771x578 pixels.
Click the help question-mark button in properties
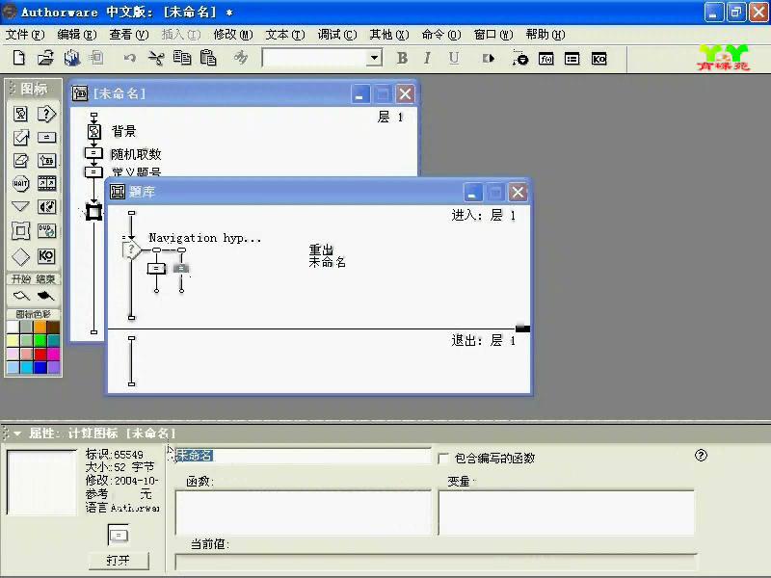click(x=701, y=456)
